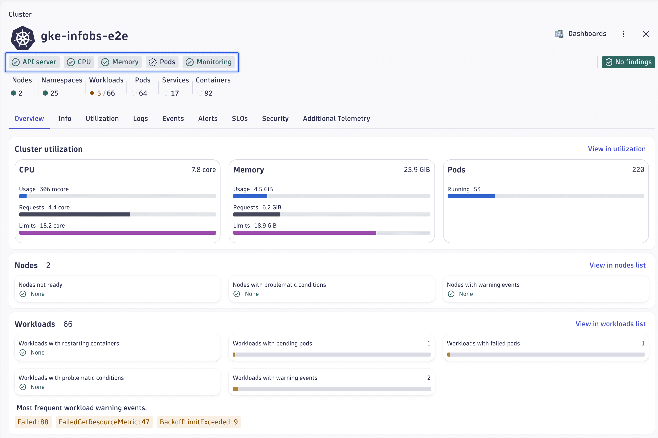Close the cluster details panel
The width and height of the screenshot is (658, 438).
(x=646, y=34)
